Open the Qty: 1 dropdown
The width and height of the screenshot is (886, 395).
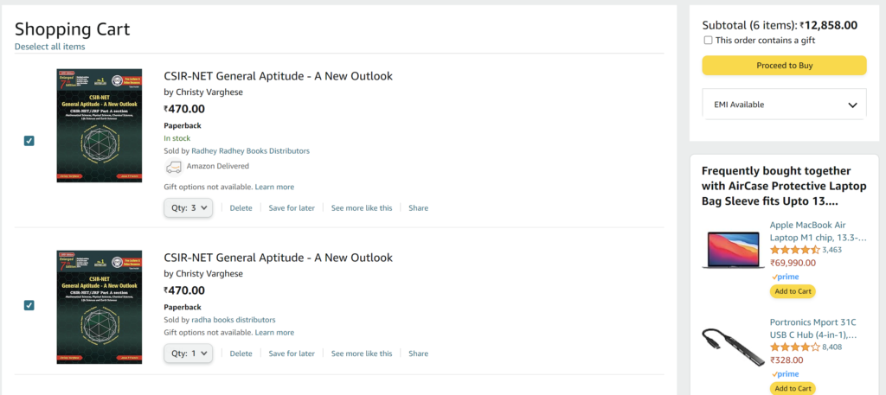188,354
